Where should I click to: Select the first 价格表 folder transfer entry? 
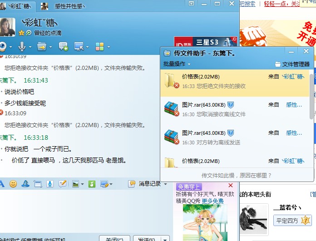[236, 81]
